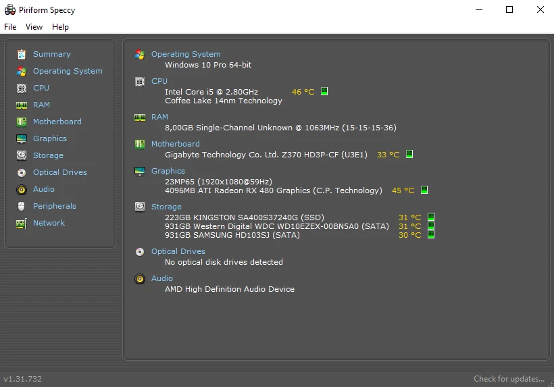This screenshot has width=554, height=387.
Task: Click the RAM icon in summary panel
Action: point(140,118)
